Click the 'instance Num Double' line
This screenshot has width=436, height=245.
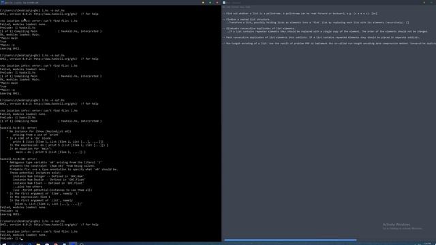click(49, 180)
